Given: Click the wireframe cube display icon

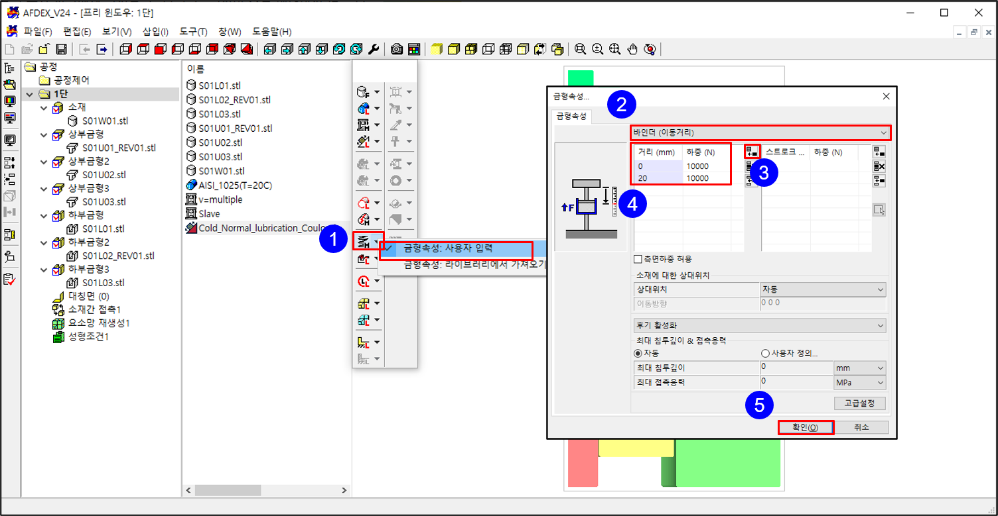Looking at the screenshot, I should [x=488, y=49].
